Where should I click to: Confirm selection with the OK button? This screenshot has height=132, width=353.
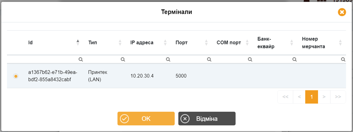point(146,119)
